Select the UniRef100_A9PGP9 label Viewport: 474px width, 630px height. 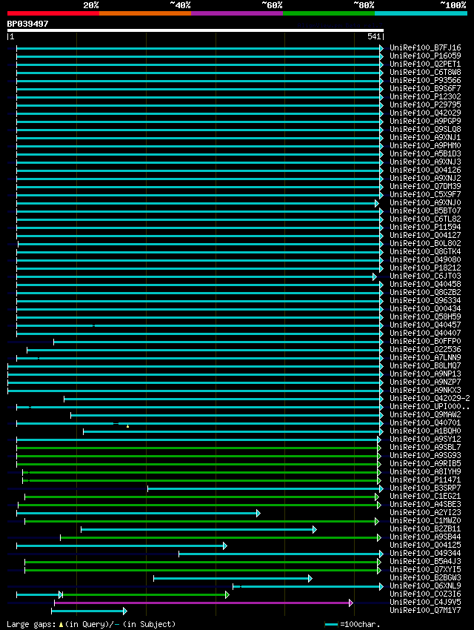[425, 121]
